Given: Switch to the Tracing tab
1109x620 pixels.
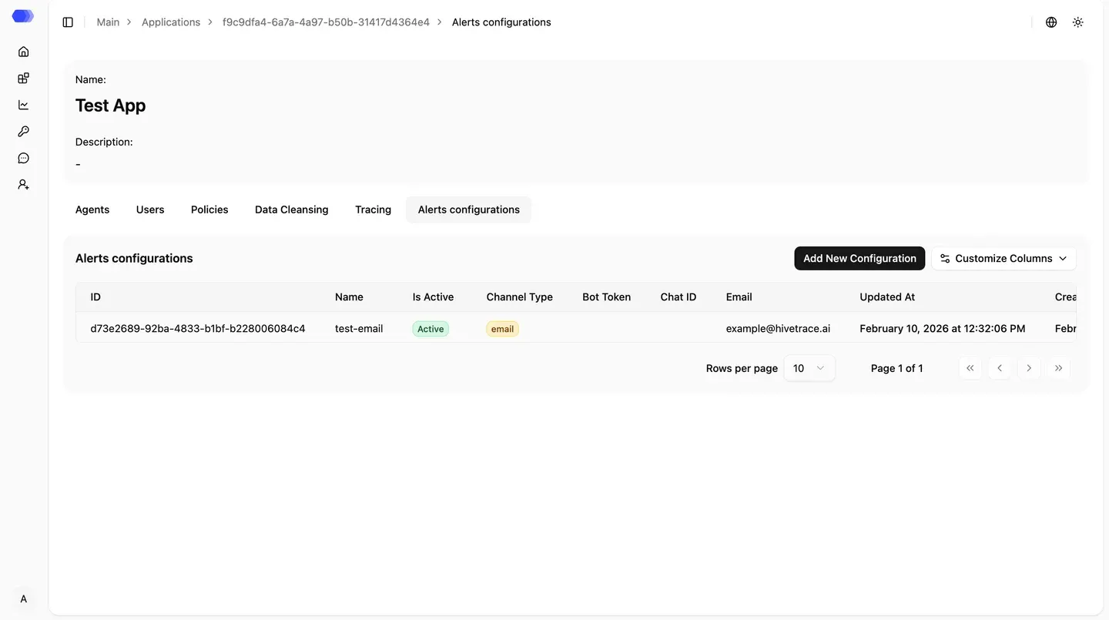Looking at the screenshot, I should click(374, 209).
